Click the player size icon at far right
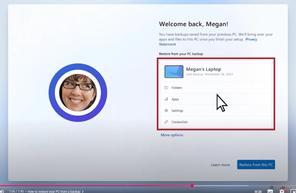296x193 pixels. (293, 191)
